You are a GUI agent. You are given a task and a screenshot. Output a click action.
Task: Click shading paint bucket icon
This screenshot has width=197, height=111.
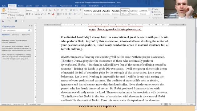tap(74, 14)
